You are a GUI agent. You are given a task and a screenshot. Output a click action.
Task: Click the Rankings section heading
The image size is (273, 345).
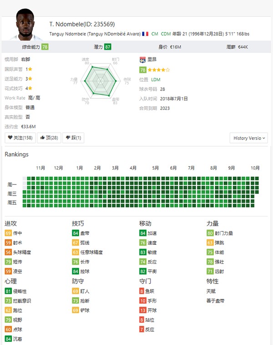click(16, 154)
